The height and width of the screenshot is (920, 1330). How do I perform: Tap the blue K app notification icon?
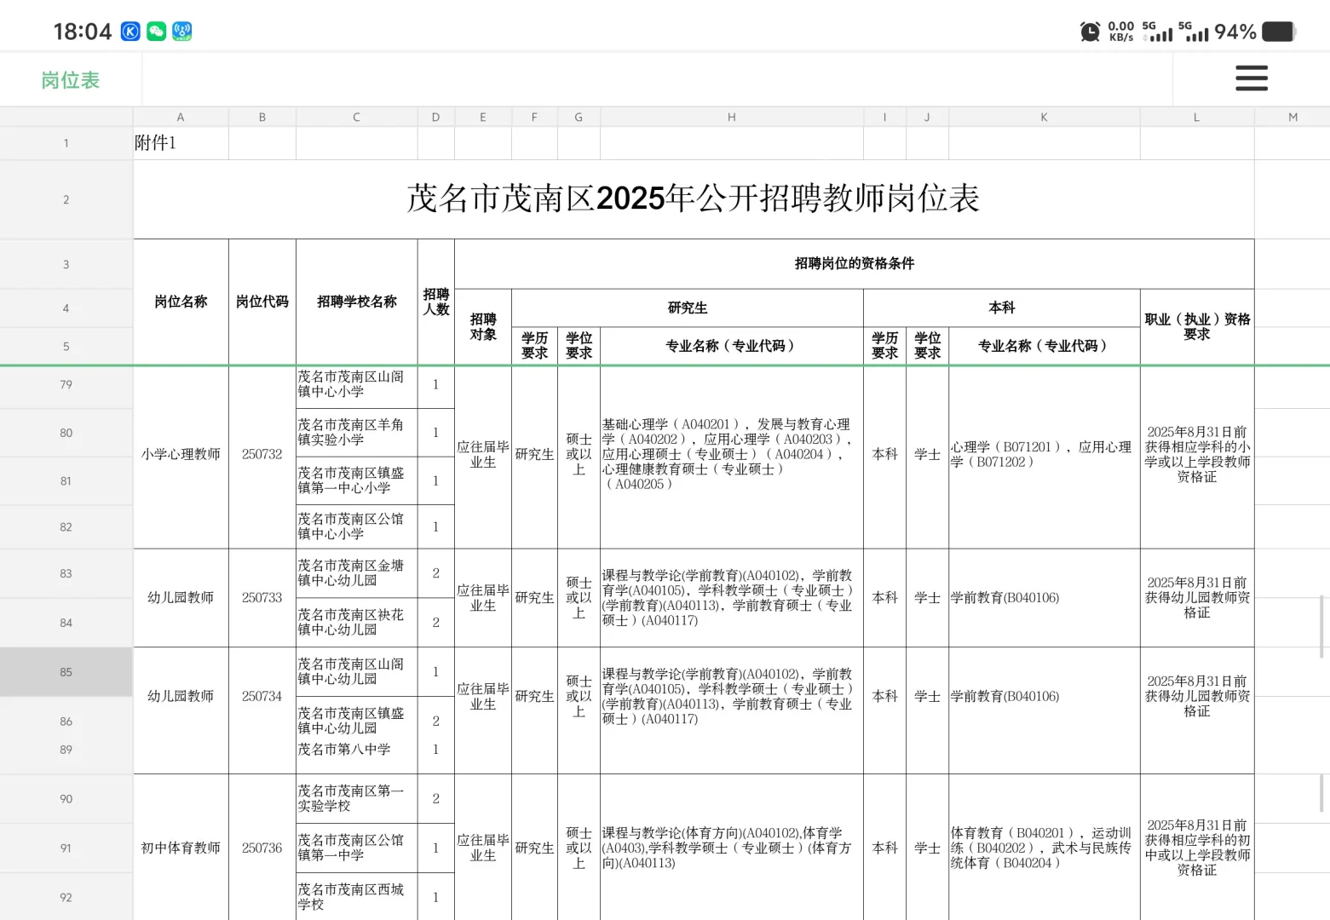130,32
